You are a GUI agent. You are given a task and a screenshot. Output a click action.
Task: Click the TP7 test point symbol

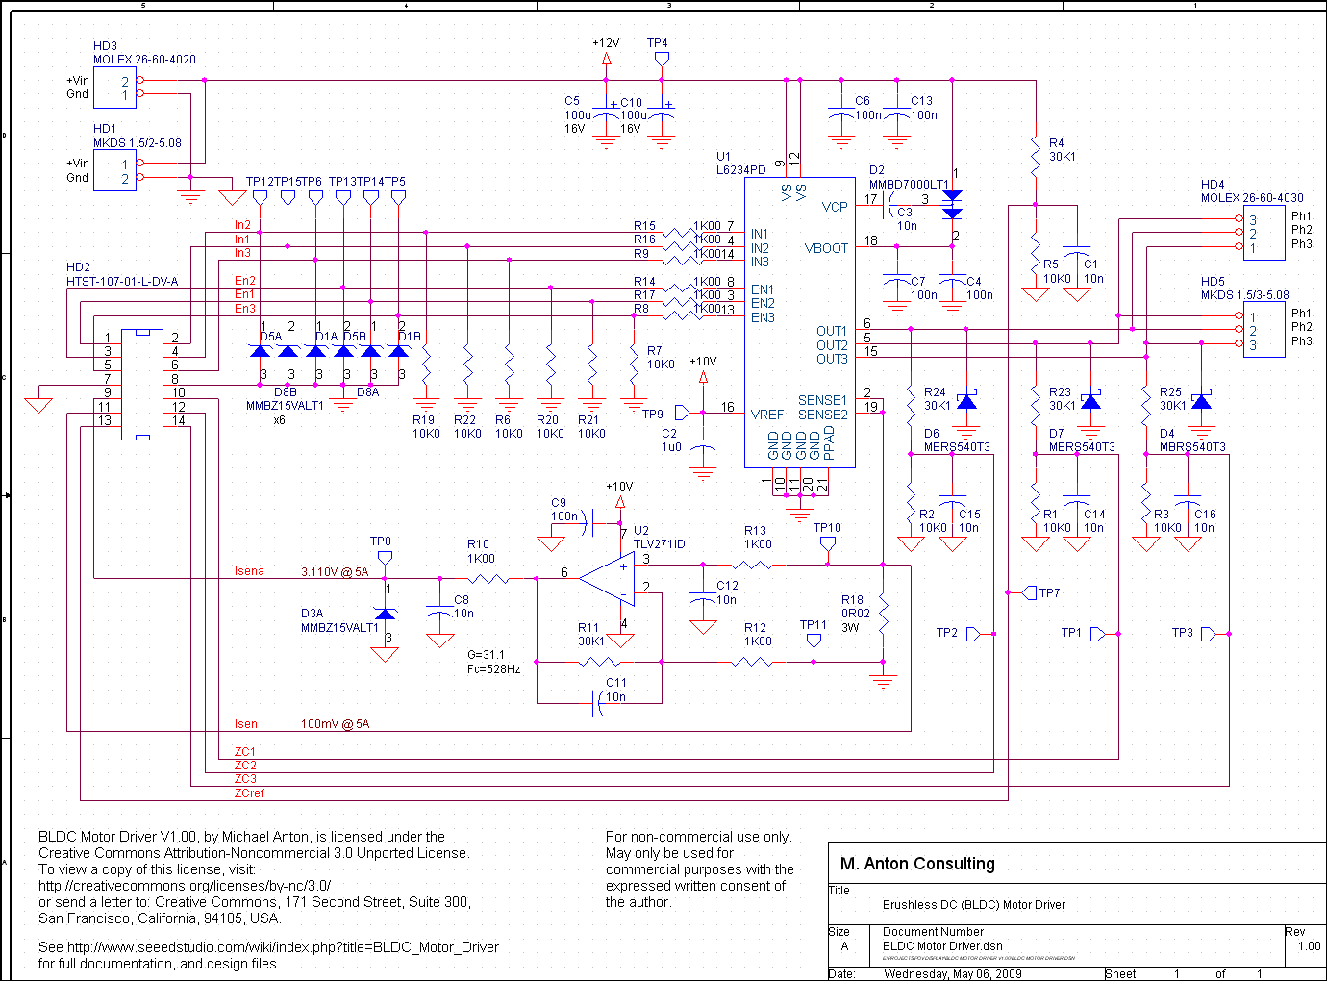point(1029,592)
